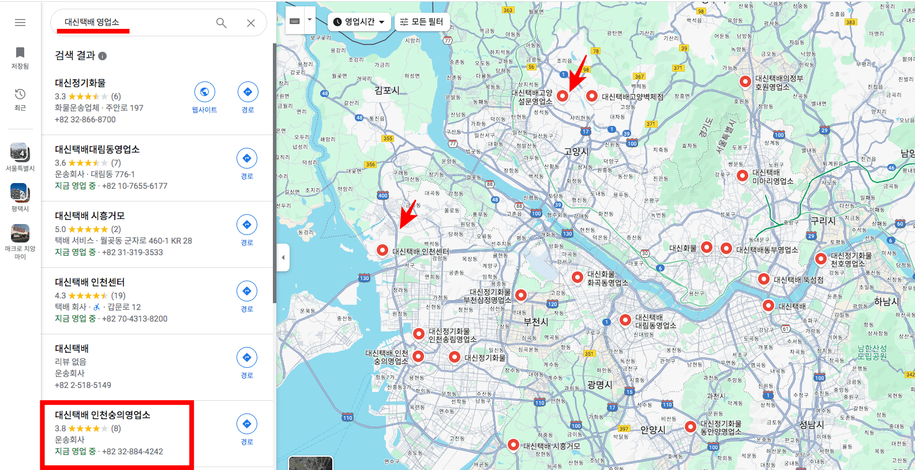The height and width of the screenshot is (470, 915).
Task: Open the 서울특별시 recent place thumbnail
Action: pos(20,152)
